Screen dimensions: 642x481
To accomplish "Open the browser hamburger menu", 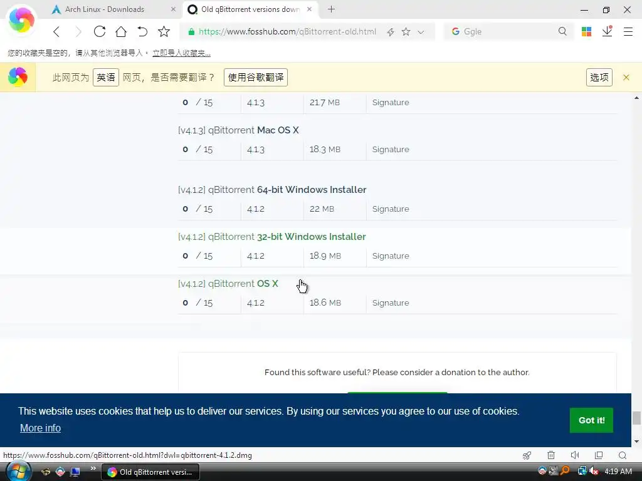I will click(x=628, y=31).
